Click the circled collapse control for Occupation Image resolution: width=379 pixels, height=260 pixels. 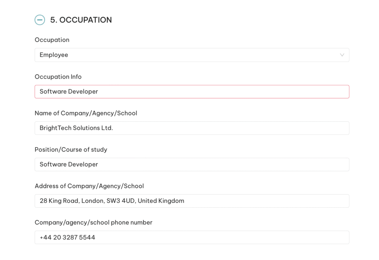(x=40, y=20)
